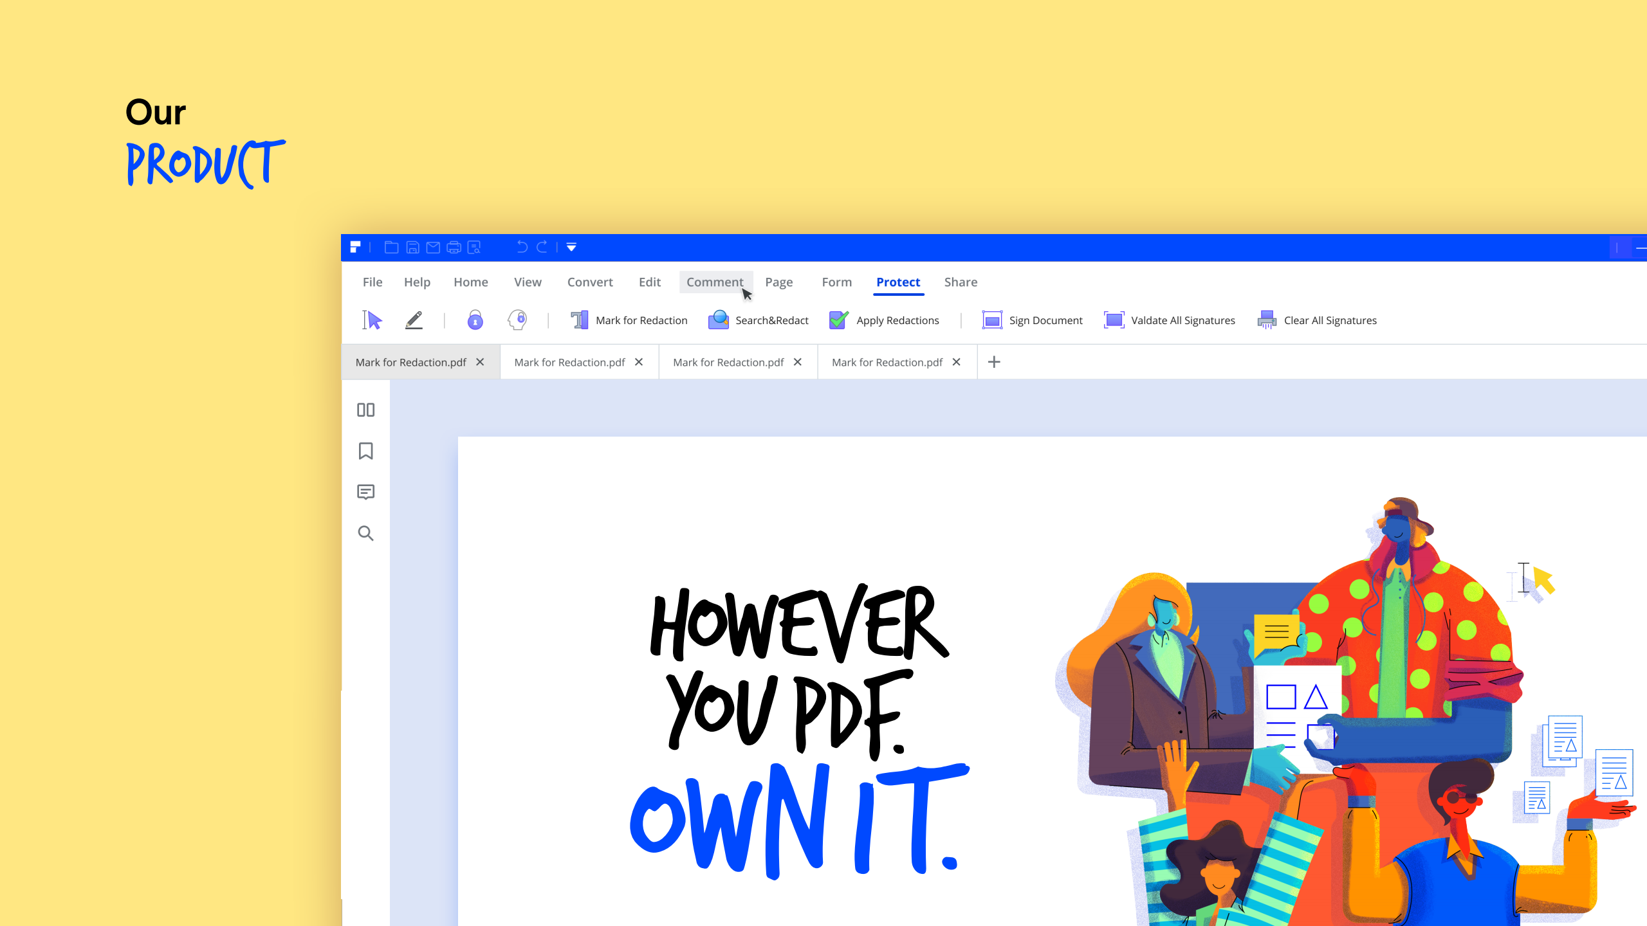The image size is (1647, 926).
Task: Save document with floppy disk icon
Action: [x=413, y=247]
